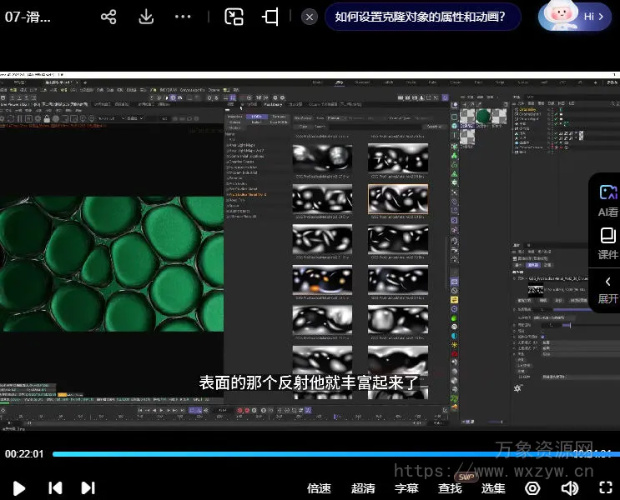The width and height of the screenshot is (620, 500).
Task: Mute the video with the speaker icon
Action: tap(570, 487)
